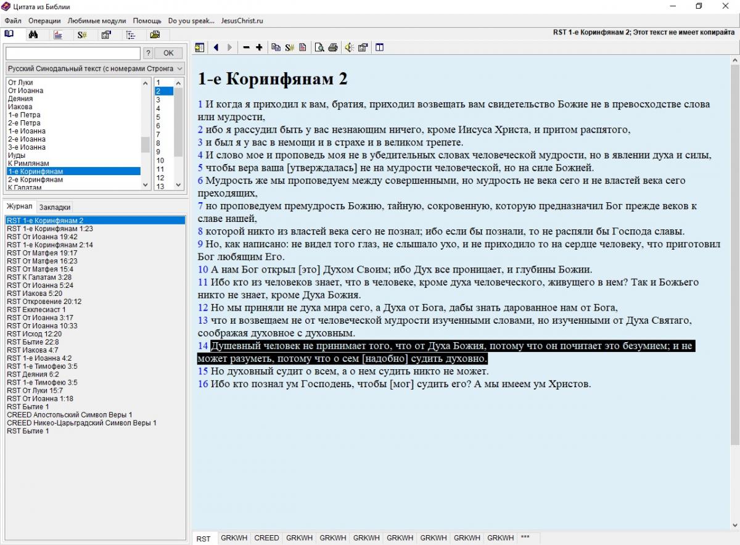Open print preview magnifier icon
Image resolution: width=740 pixels, height=545 pixels.
[319, 47]
